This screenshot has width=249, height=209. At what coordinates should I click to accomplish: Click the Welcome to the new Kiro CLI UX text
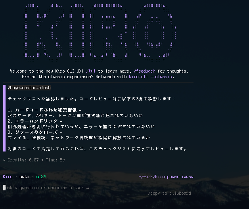click(x=47, y=71)
